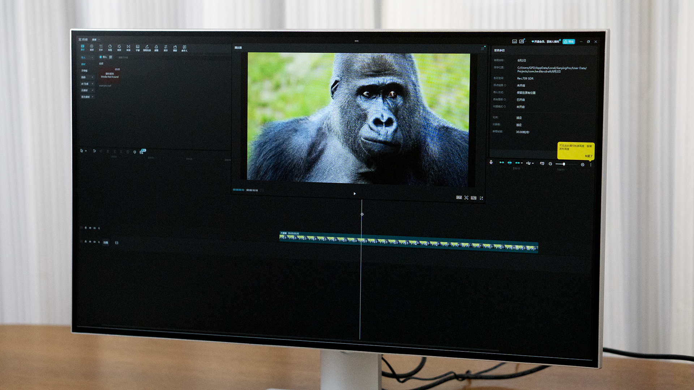Open the Filters (滤镜) panel
The width and height of the screenshot is (694, 390).
pos(156,48)
